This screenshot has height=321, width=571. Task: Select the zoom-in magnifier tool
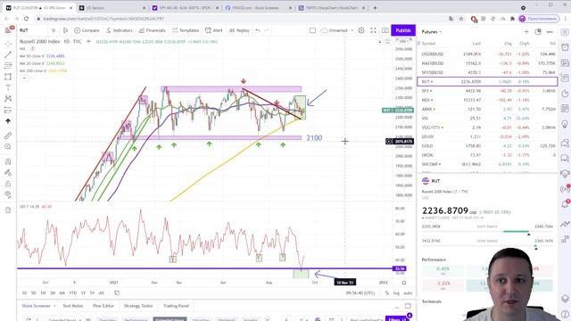pos(8,146)
